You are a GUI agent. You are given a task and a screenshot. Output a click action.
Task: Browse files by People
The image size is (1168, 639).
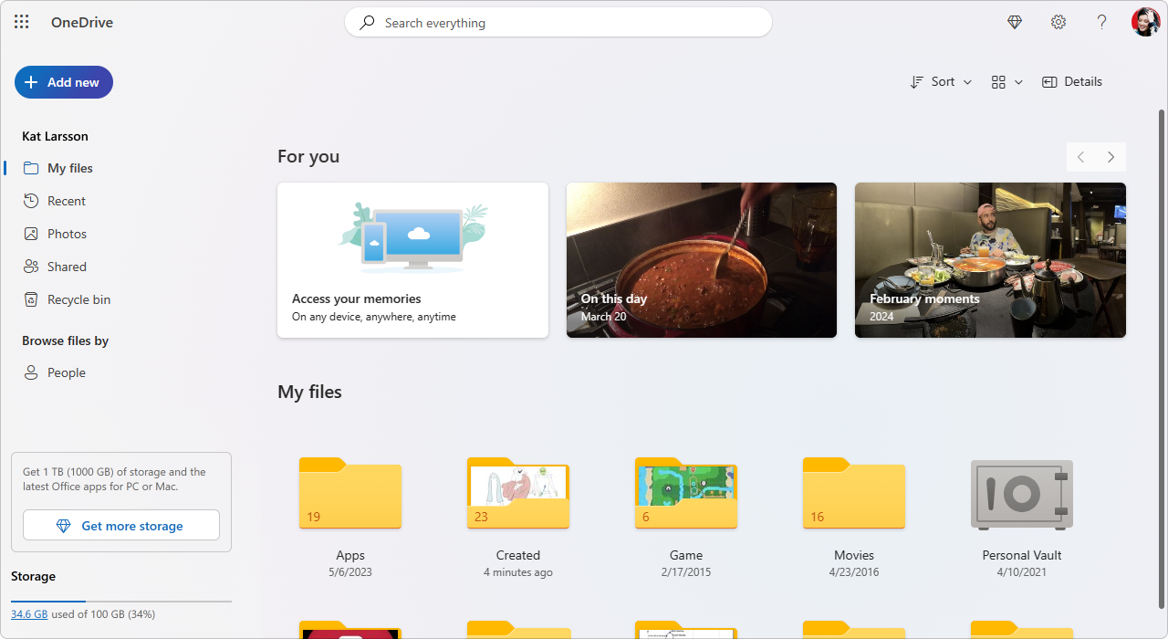[x=64, y=372]
